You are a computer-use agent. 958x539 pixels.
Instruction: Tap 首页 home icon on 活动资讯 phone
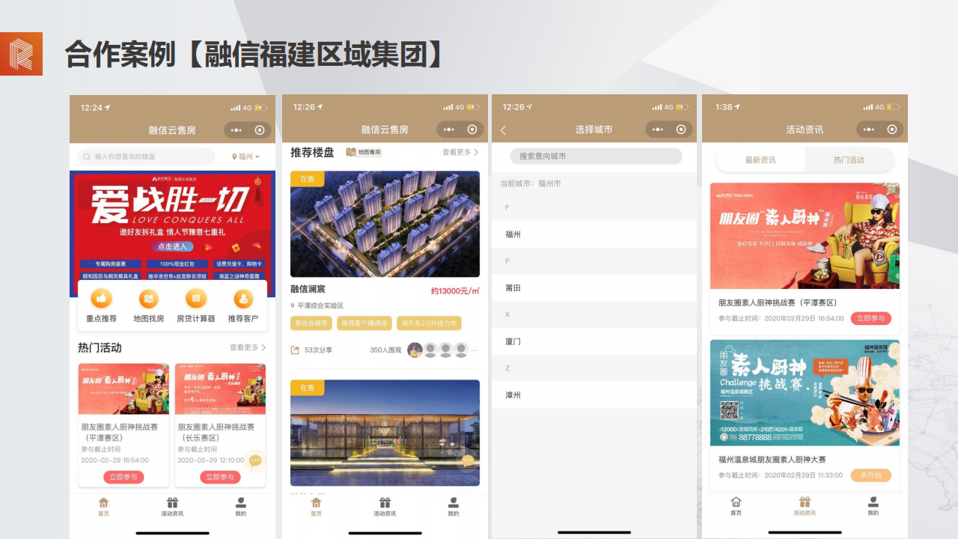click(x=736, y=503)
